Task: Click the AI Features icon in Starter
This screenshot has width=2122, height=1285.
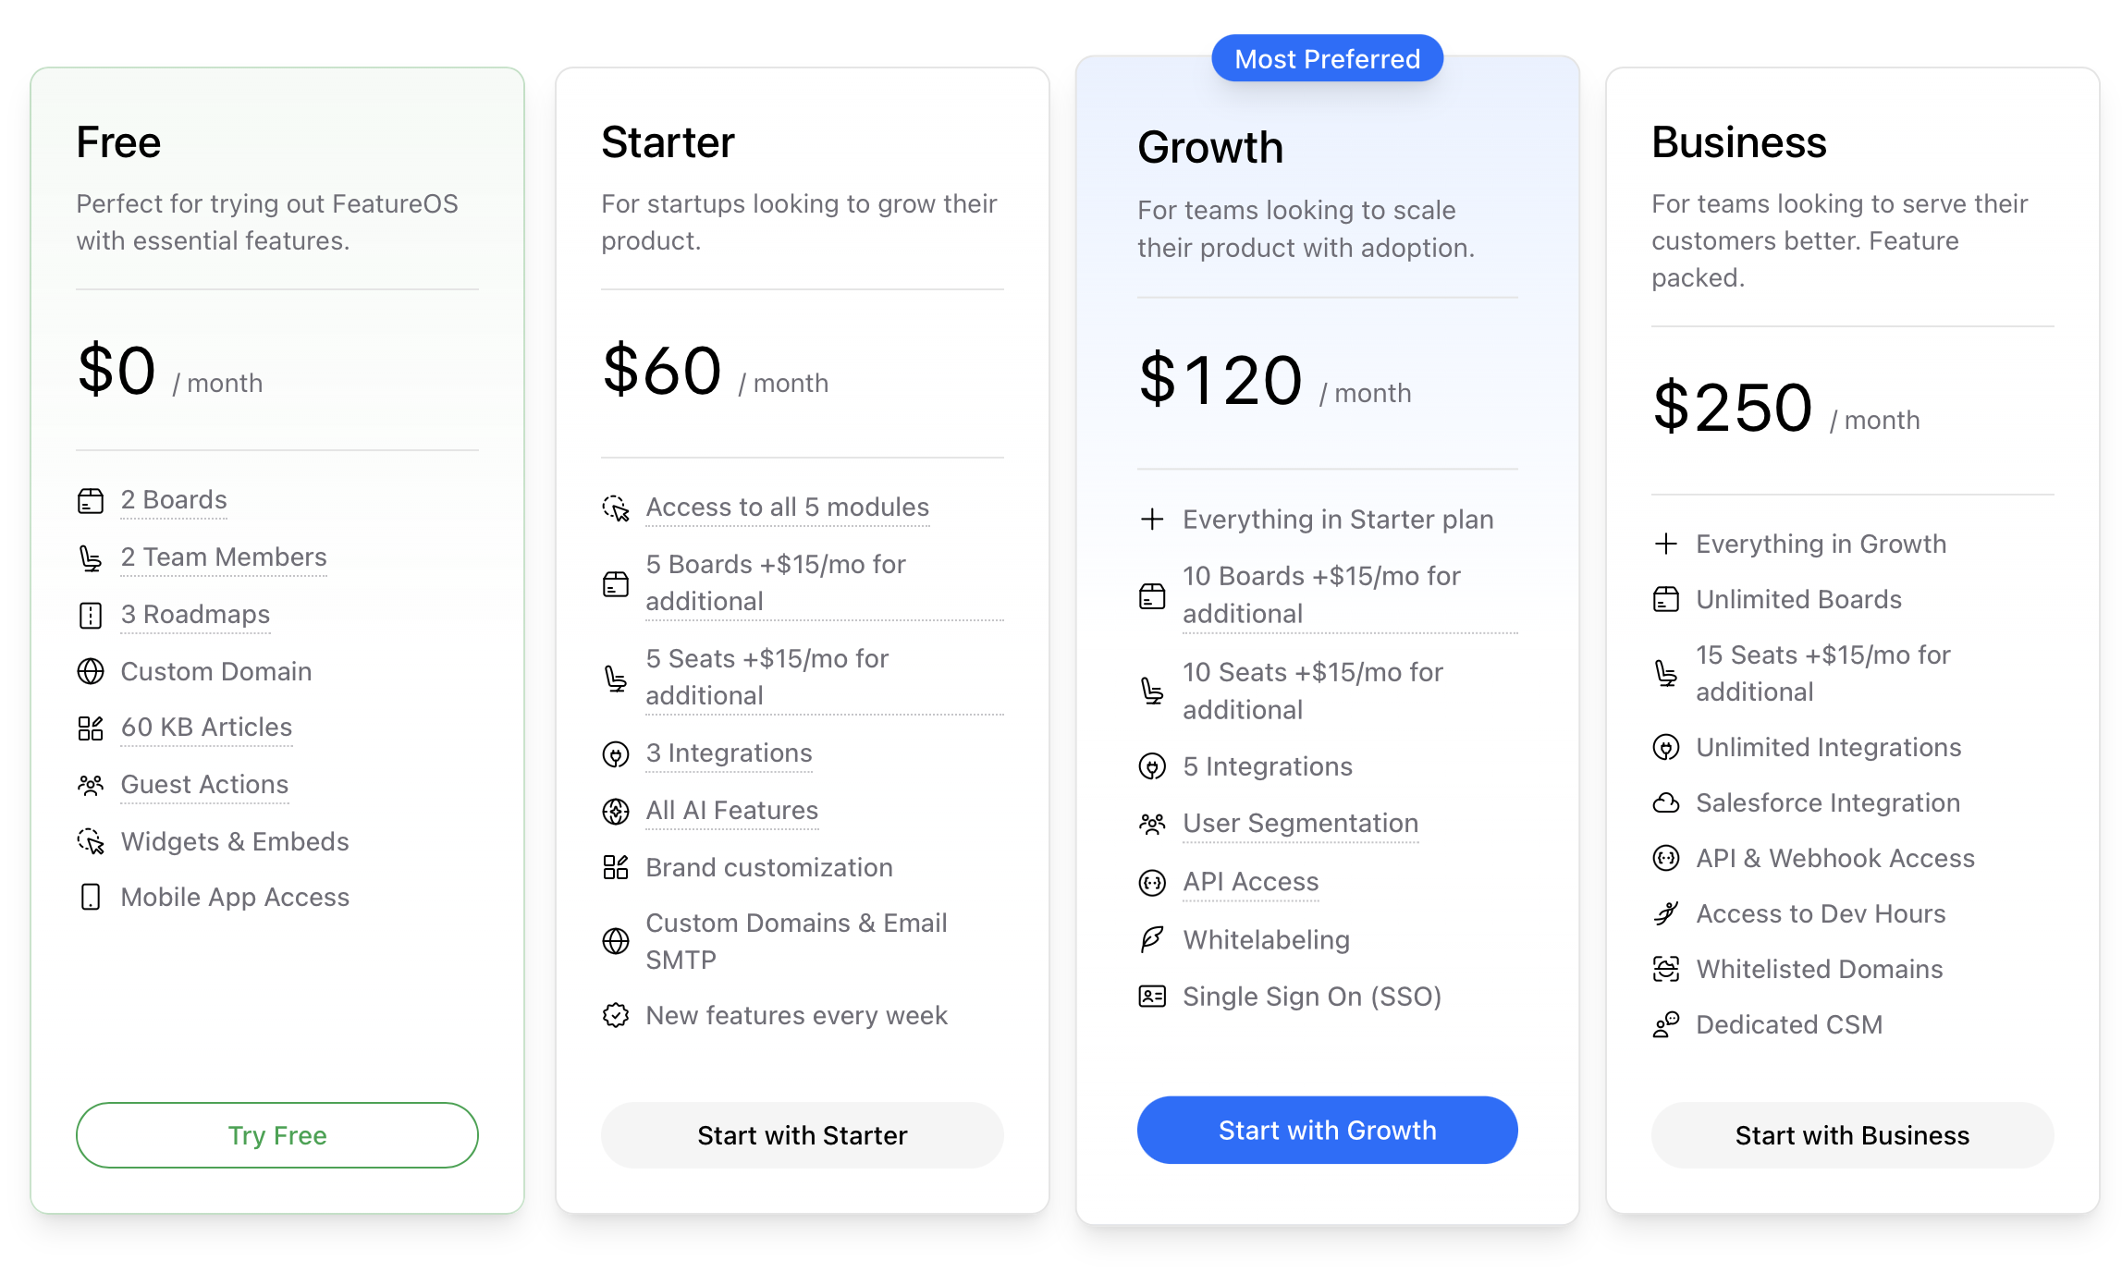Action: click(x=616, y=811)
